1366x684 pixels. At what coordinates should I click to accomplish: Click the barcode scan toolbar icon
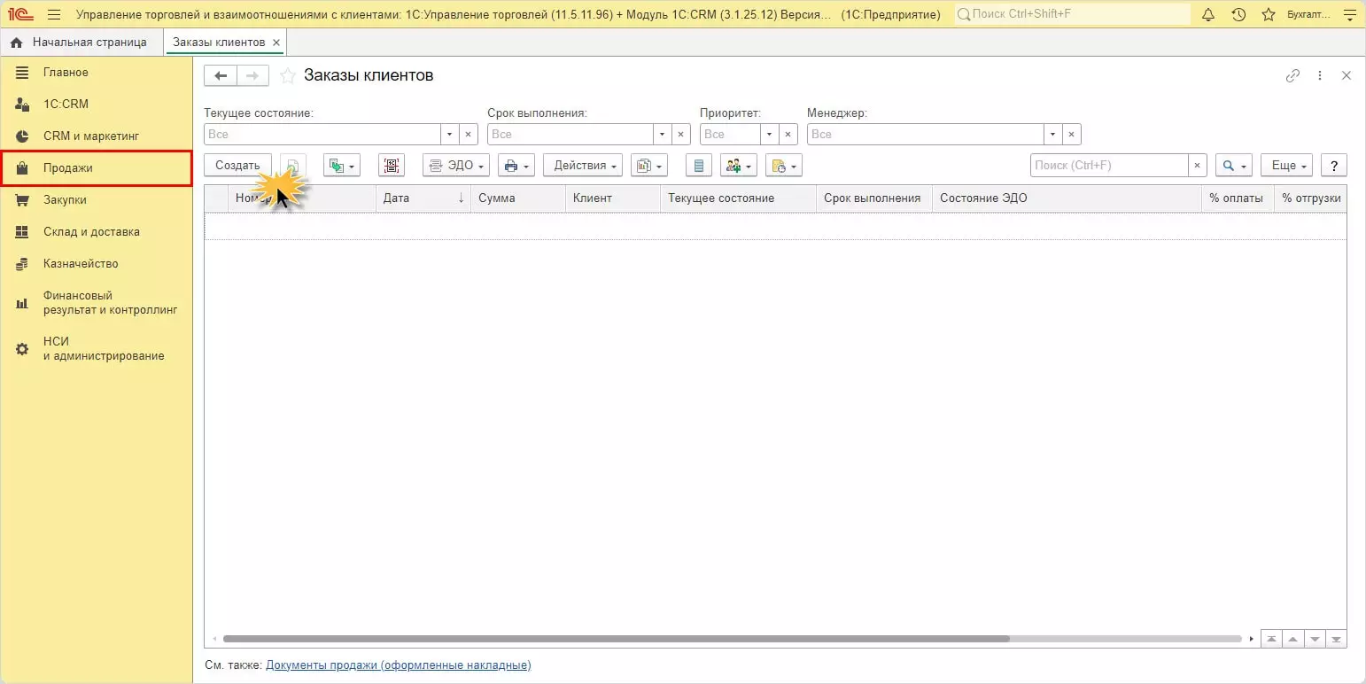click(x=391, y=166)
